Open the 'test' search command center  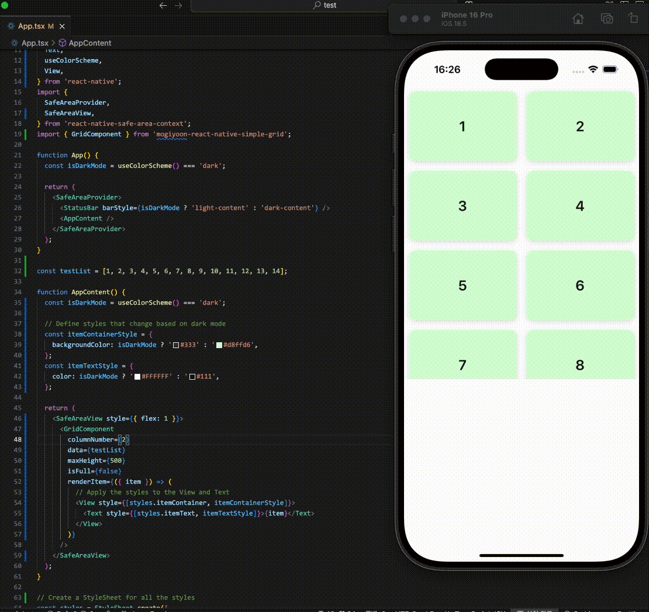[x=324, y=5]
